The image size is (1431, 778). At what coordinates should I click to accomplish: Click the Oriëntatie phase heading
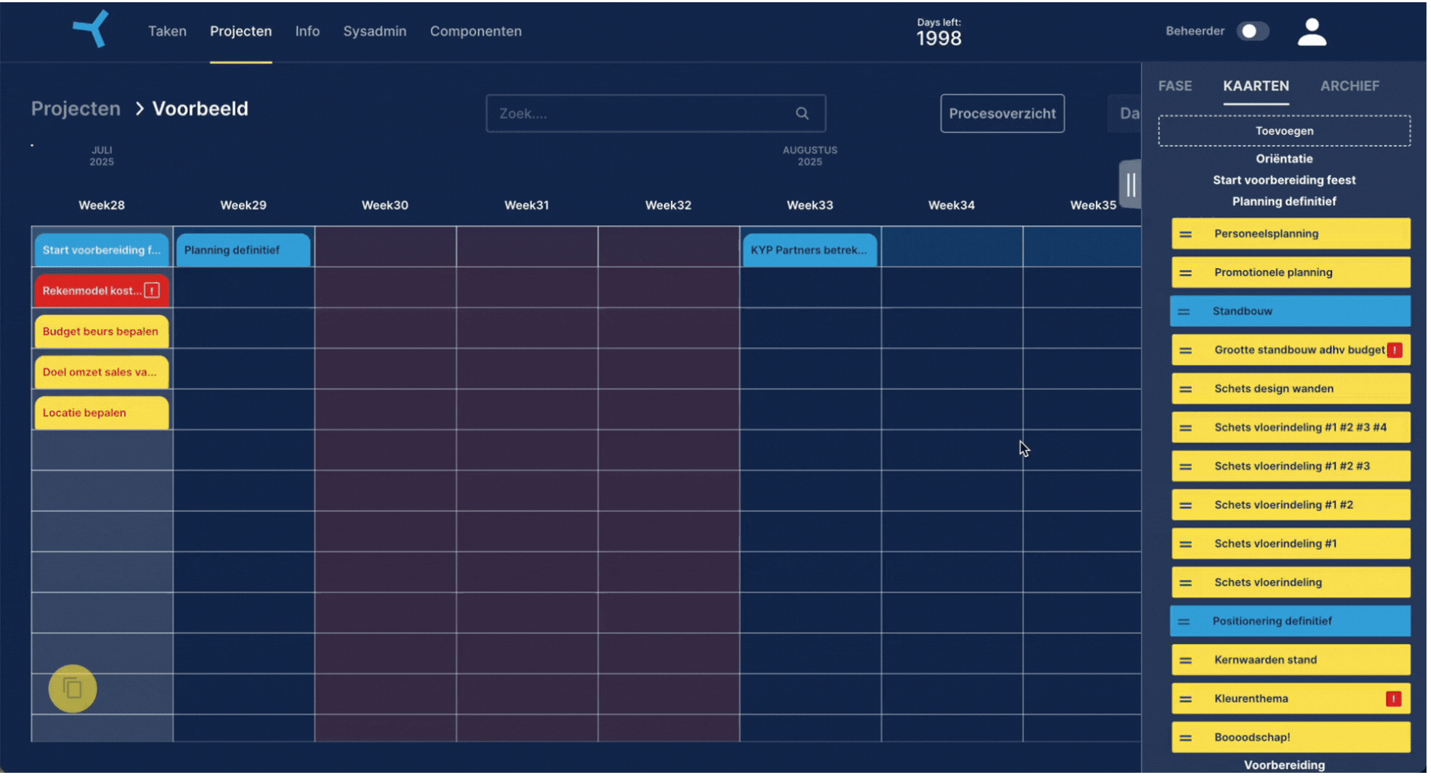tap(1283, 159)
